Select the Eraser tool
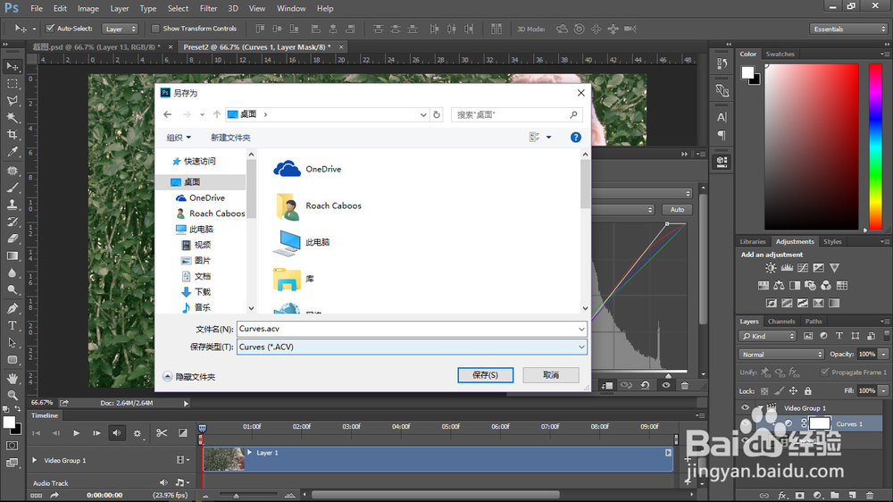Image resolution: width=893 pixels, height=502 pixels. pos(12,238)
